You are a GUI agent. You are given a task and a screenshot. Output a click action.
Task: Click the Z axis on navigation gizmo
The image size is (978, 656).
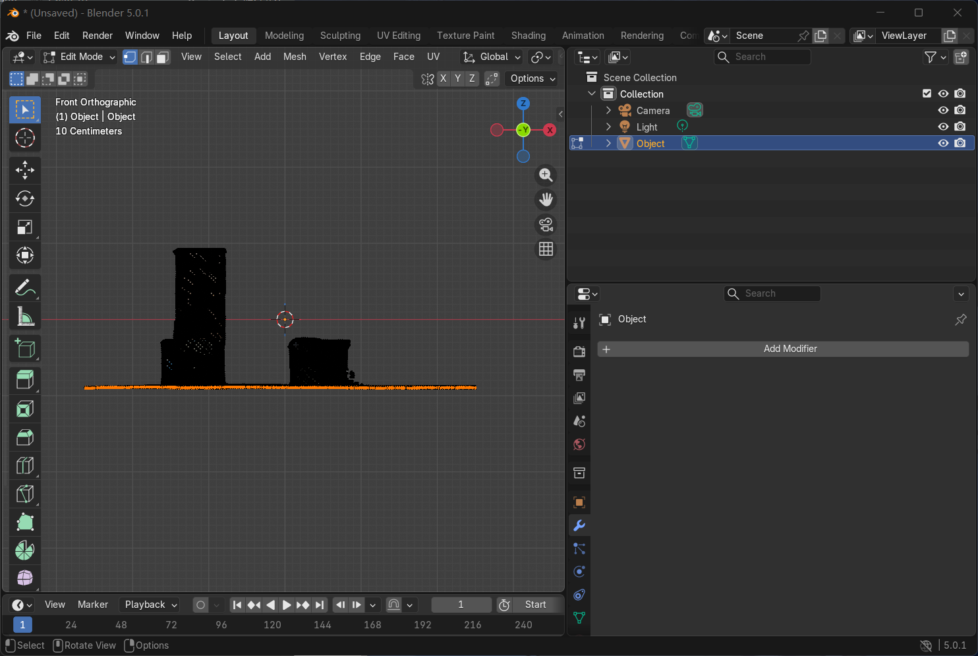coord(523,104)
